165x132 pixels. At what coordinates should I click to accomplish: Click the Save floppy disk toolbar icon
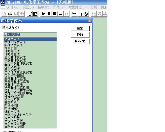pyautogui.click(x=16, y=14)
